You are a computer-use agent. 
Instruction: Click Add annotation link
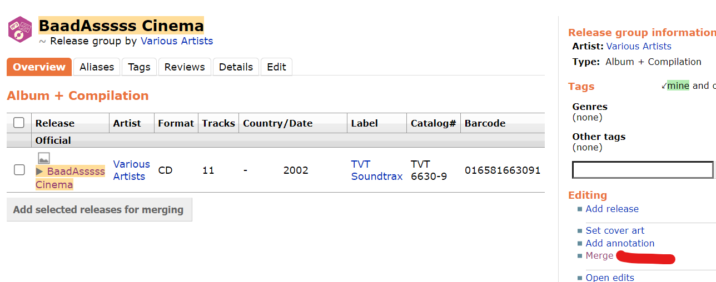pyautogui.click(x=620, y=243)
